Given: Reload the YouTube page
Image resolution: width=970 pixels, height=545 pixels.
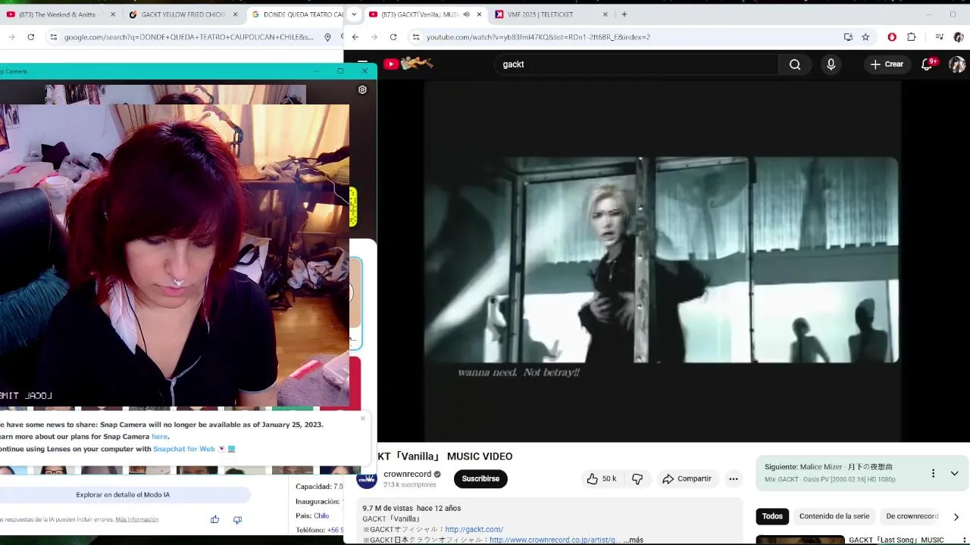Looking at the screenshot, I should click(x=393, y=37).
